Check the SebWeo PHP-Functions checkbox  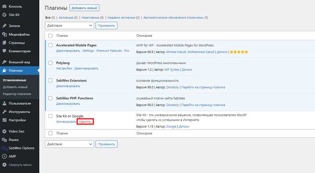coord(50,98)
